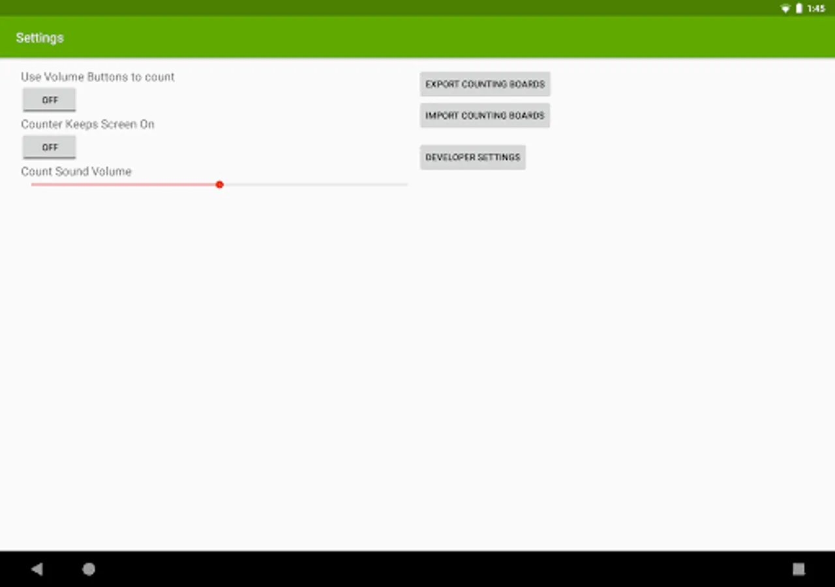This screenshot has width=835, height=587.
Task: Click the Count Sound Volume label
Action: point(76,172)
